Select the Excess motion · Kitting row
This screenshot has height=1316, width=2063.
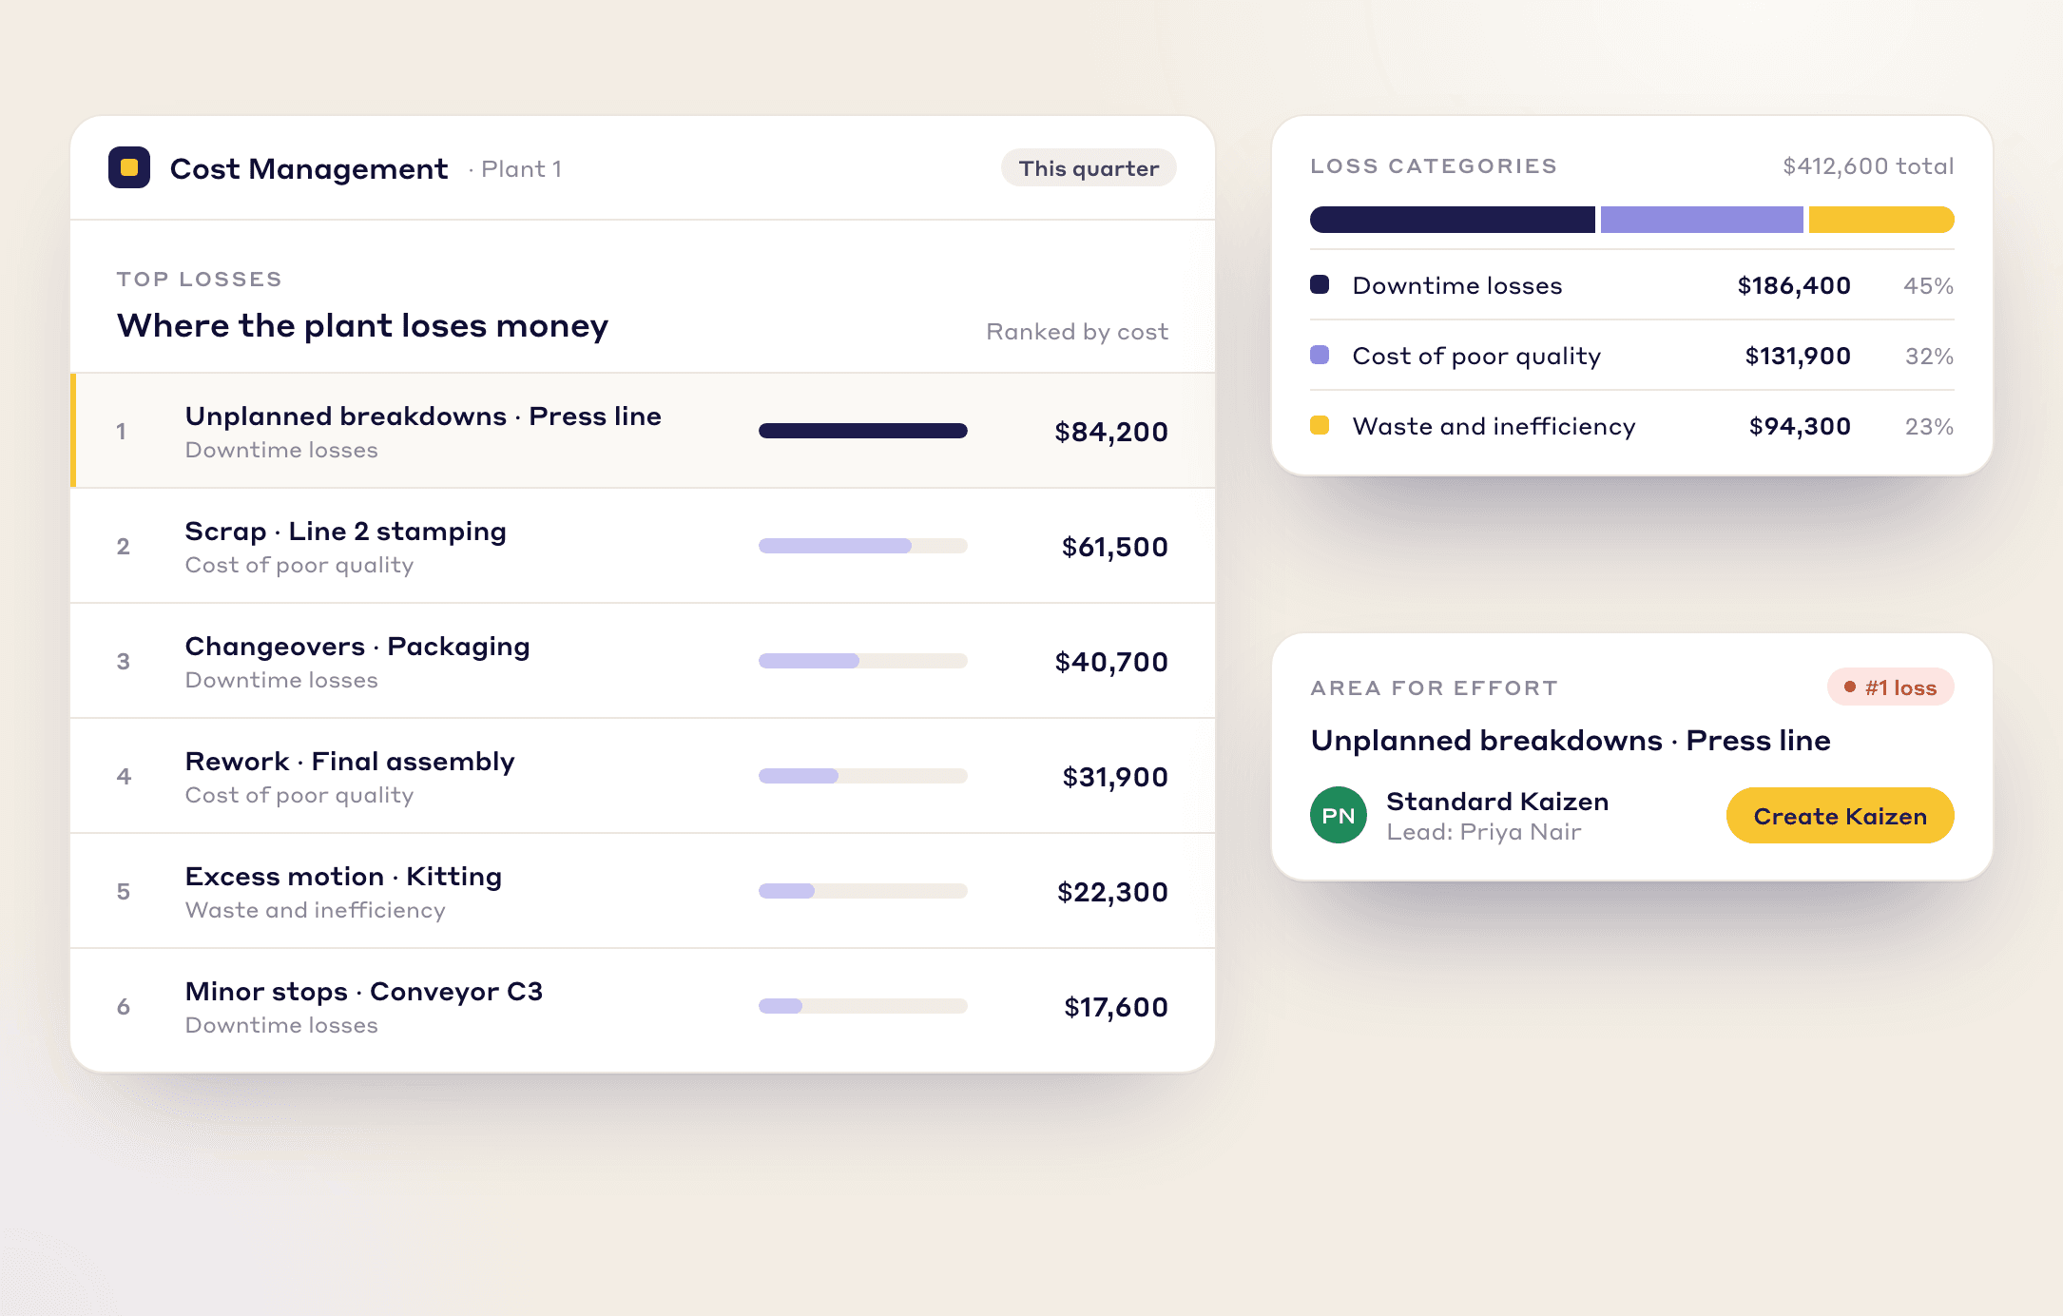click(643, 891)
